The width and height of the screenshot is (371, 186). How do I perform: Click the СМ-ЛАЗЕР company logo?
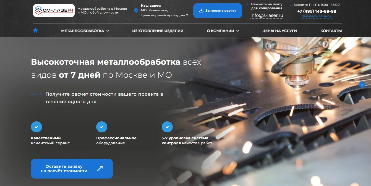click(x=54, y=11)
